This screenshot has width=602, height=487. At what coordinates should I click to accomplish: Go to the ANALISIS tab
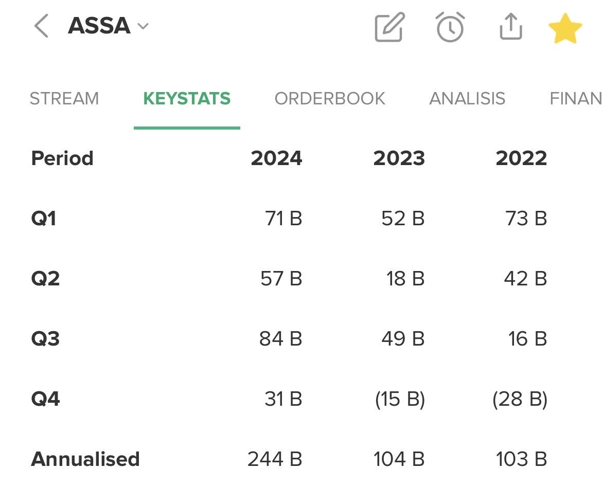tap(467, 99)
